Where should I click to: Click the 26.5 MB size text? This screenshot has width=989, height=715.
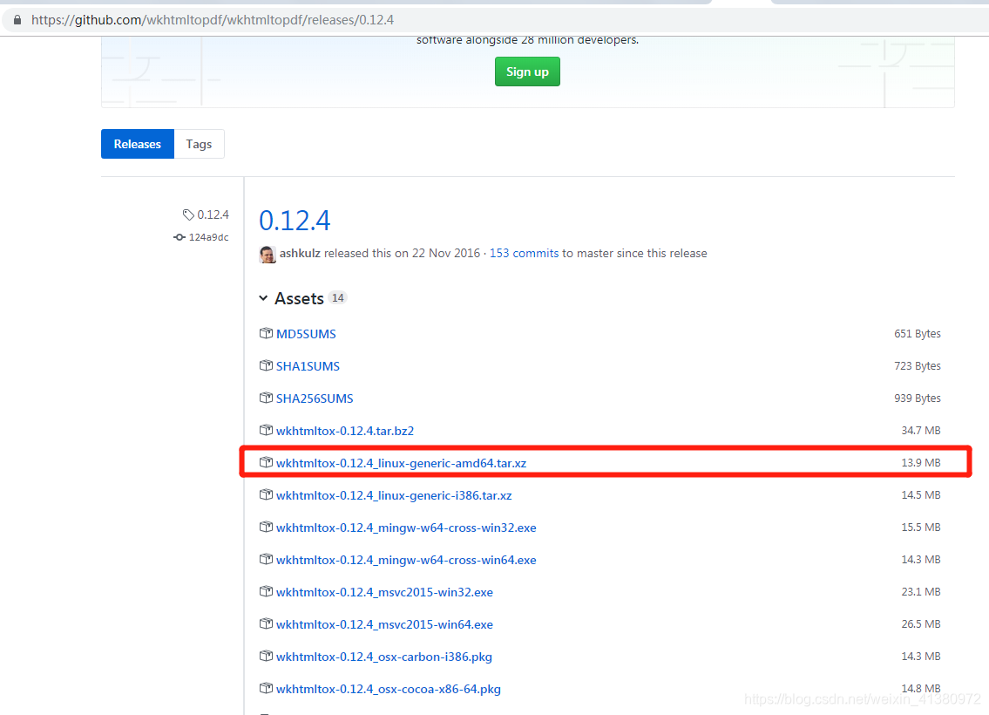click(921, 623)
